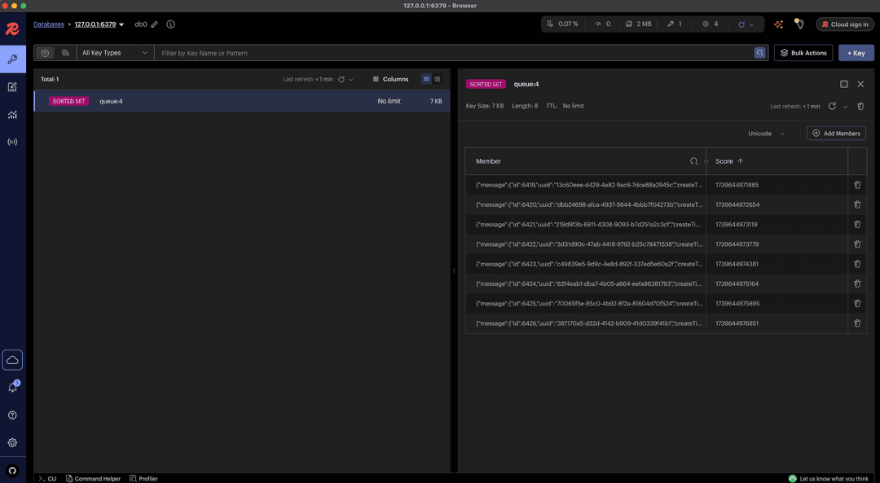Image resolution: width=880 pixels, height=483 pixels.
Task: Click the Redis logo at top left
Action: 12,29
